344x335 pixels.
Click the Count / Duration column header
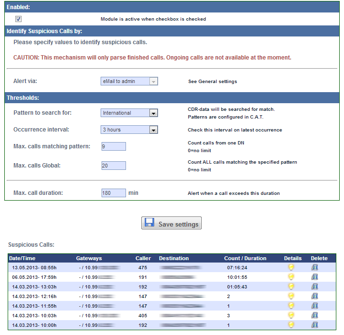coord(245,258)
